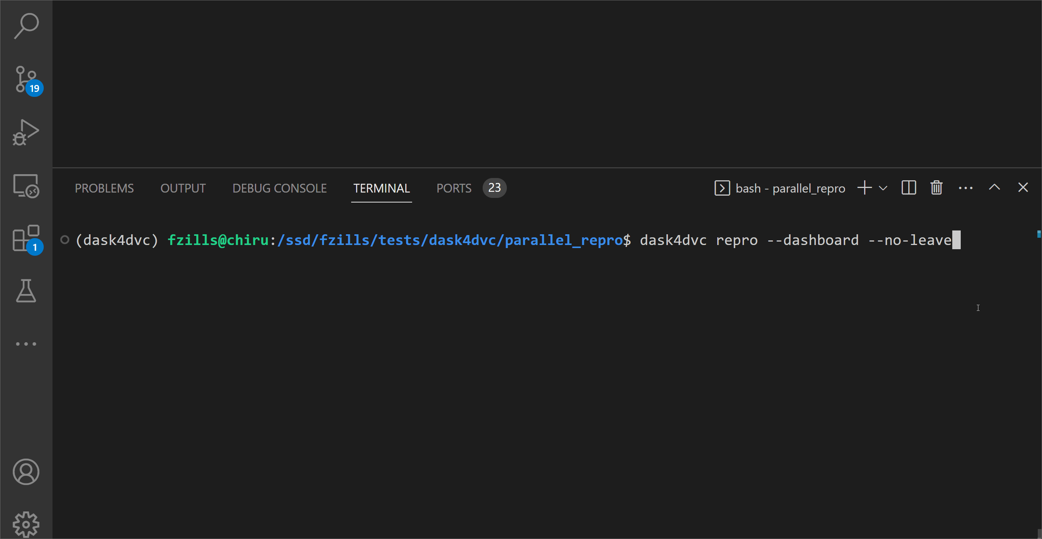Switch to the OUTPUT tab
Screen dimensions: 1042x539
point(183,188)
